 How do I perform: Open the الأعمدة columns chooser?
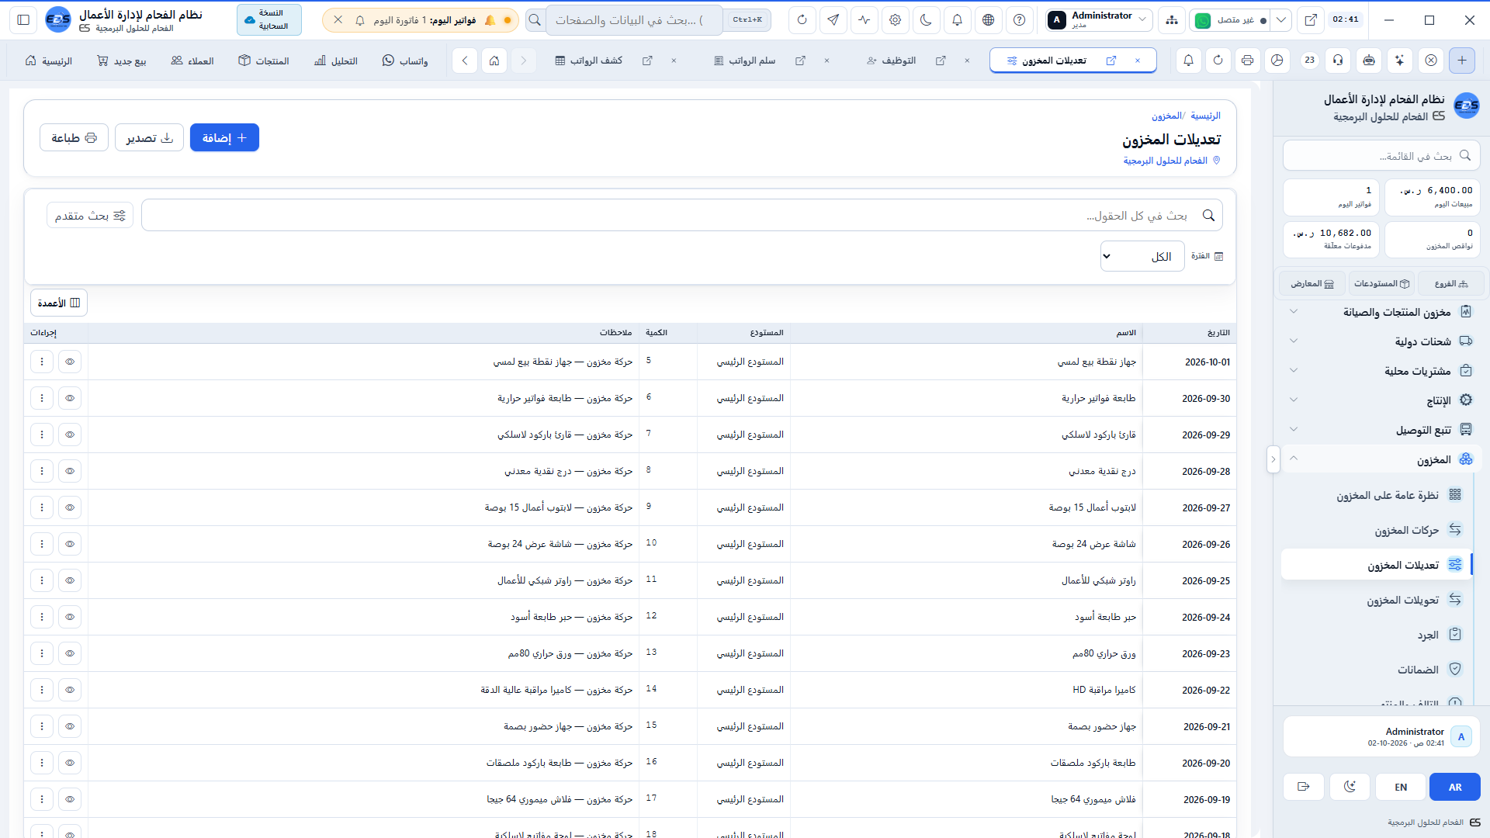click(x=59, y=303)
